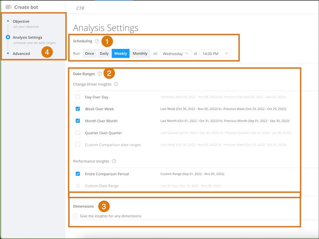Select the Analysis Settings step indicator circle

[x=8, y=37]
